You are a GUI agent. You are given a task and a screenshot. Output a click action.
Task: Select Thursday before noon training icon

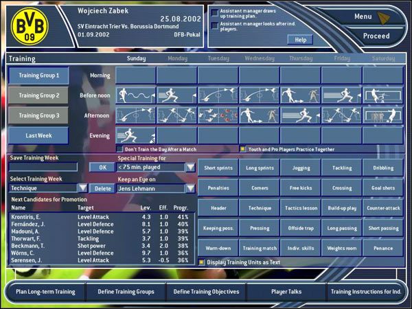click(x=300, y=95)
